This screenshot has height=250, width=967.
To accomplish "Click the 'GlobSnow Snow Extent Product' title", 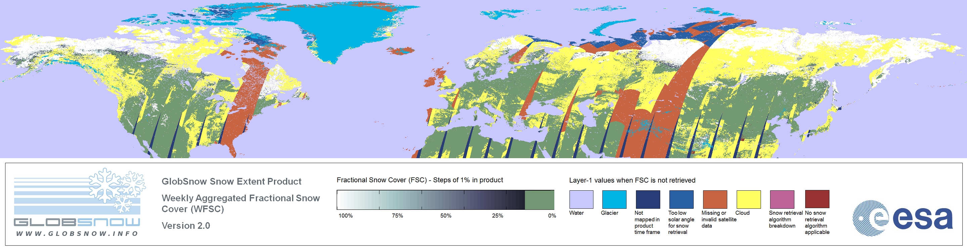I will (x=231, y=181).
